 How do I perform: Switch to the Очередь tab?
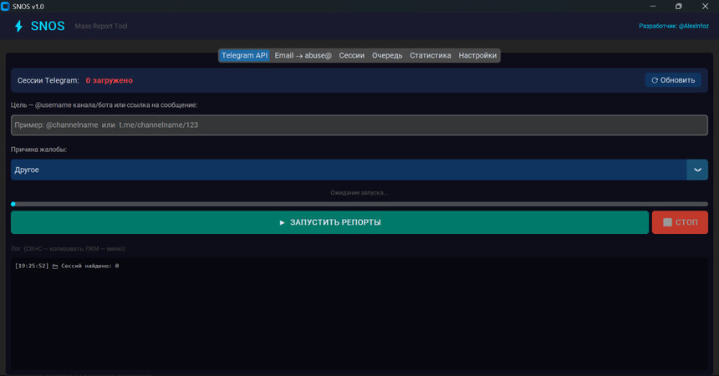click(387, 55)
